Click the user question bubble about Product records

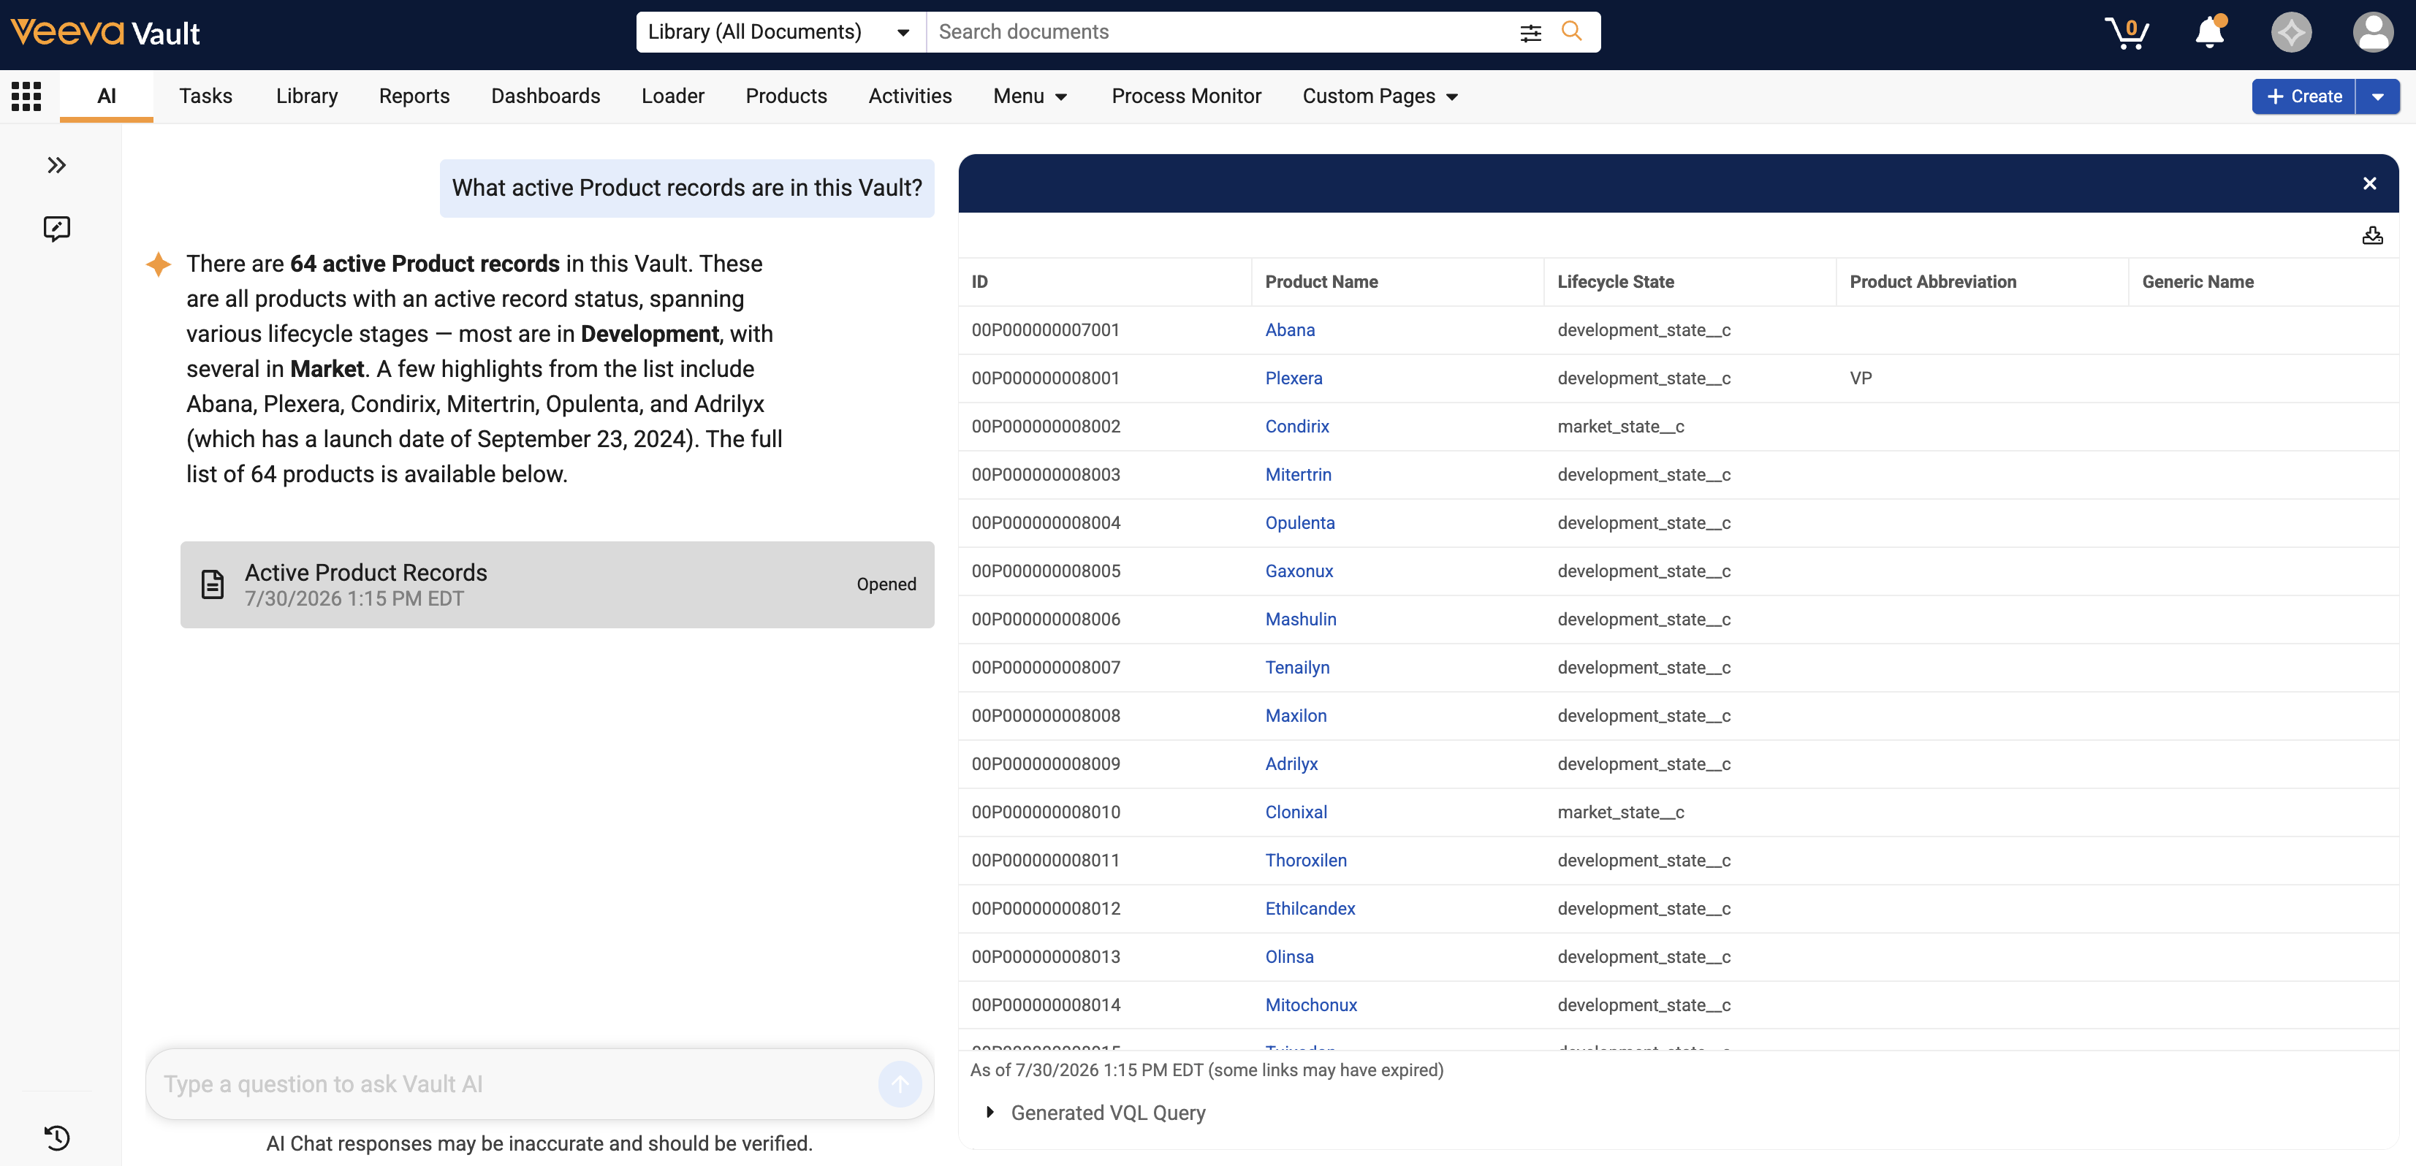pos(686,188)
